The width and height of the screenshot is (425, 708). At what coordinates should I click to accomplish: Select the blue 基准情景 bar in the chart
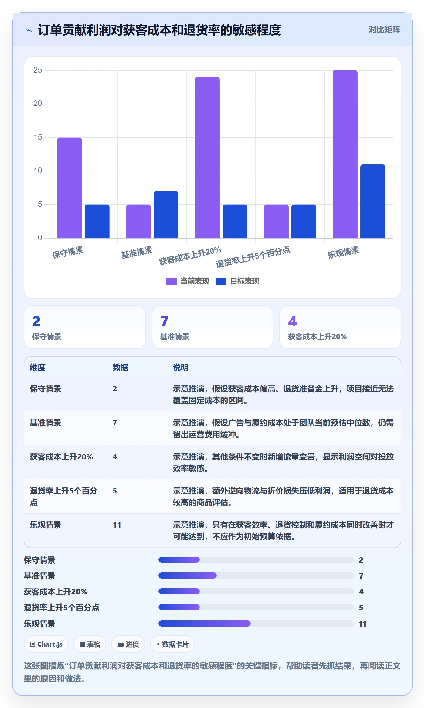click(x=166, y=215)
